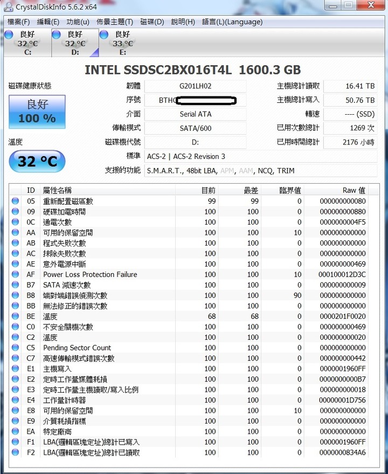
Task: Click the 1269 次 power-on count value
Action: [x=350, y=128]
